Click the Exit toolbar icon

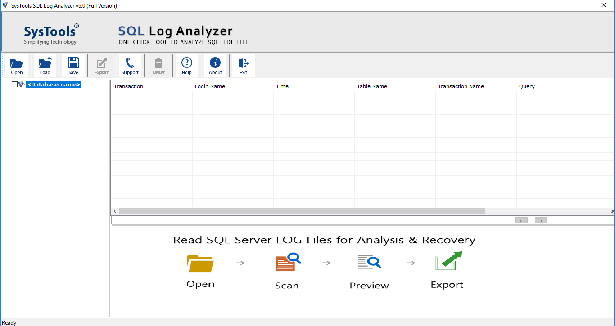tap(243, 66)
